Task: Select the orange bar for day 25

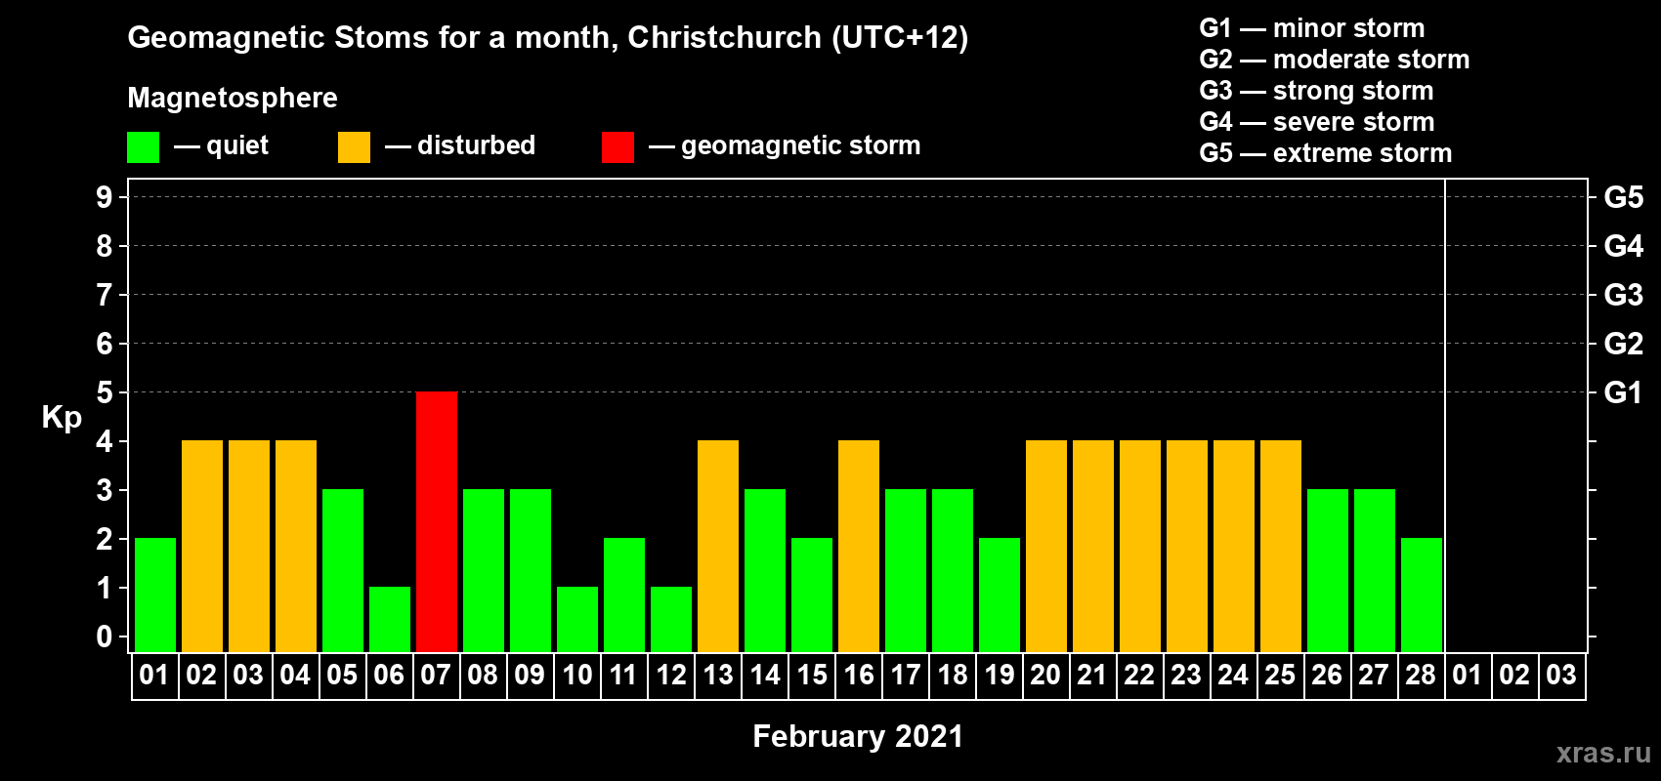Action: click(x=1281, y=546)
